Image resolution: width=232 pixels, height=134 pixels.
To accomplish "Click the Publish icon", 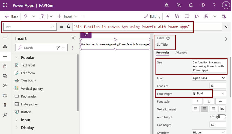I will coord(224,16).
